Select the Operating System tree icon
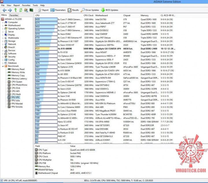 tap(6, 29)
